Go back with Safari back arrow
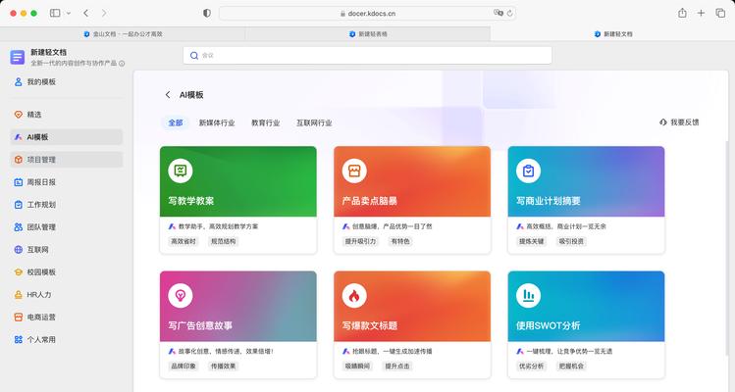The width and height of the screenshot is (735, 392). (x=85, y=13)
